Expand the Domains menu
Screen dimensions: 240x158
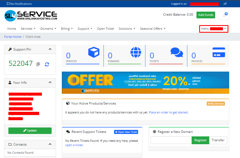(x=48, y=29)
